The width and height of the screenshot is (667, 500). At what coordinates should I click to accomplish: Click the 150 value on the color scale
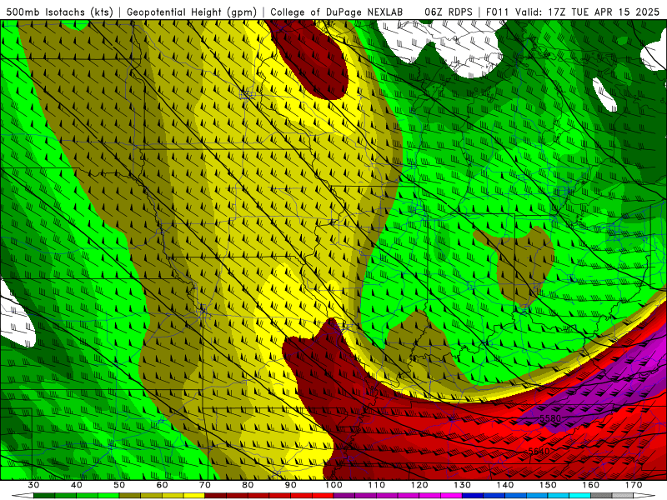[x=548, y=485]
